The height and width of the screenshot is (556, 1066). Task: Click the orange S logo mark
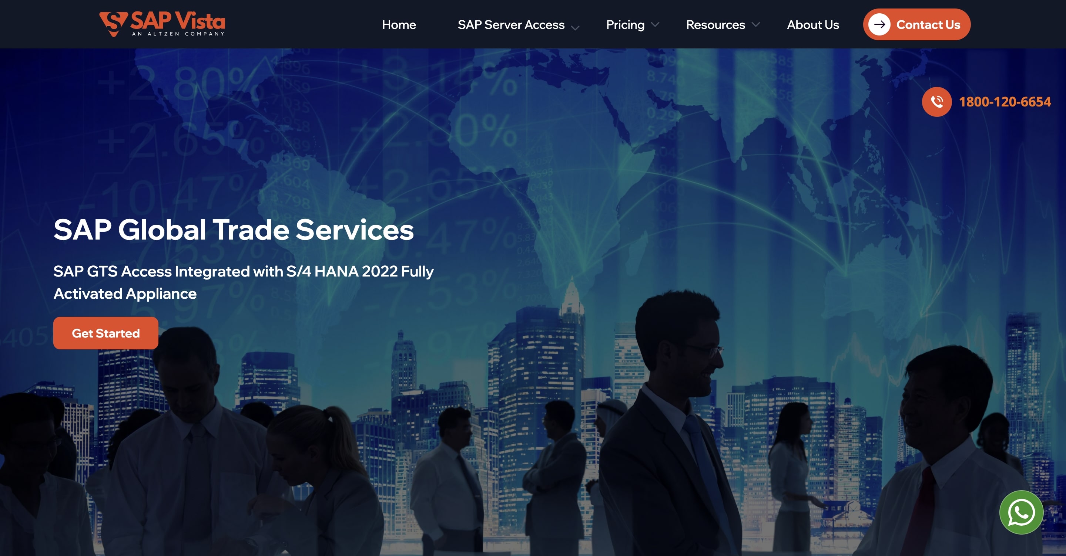[113, 24]
